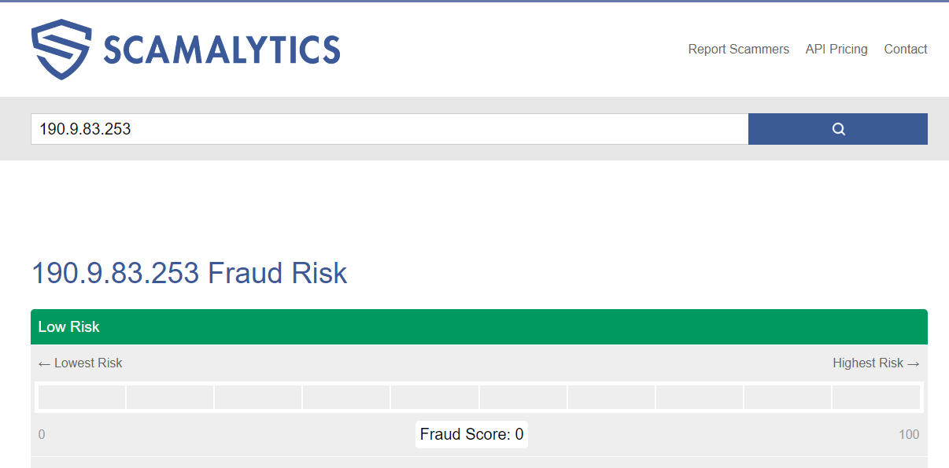This screenshot has height=468, width=949.
Task: Open the Report Scammers link
Action: pos(738,49)
